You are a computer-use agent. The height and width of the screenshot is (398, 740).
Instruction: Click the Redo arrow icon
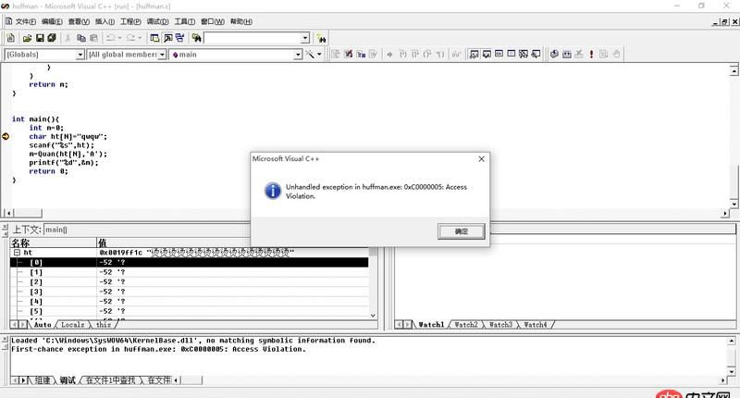tap(130, 38)
